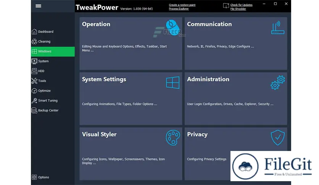Click the Backup Center database icon
The height and width of the screenshot is (185, 319).
click(x=34, y=110)
